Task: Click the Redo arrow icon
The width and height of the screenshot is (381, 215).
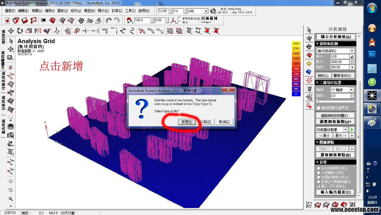Action: point(117,20)
